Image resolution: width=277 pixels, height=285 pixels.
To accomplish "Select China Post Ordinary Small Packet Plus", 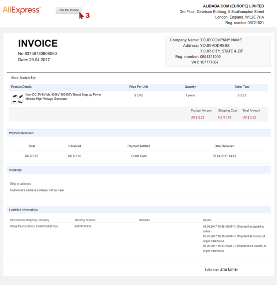I will [x=34, y=226].
